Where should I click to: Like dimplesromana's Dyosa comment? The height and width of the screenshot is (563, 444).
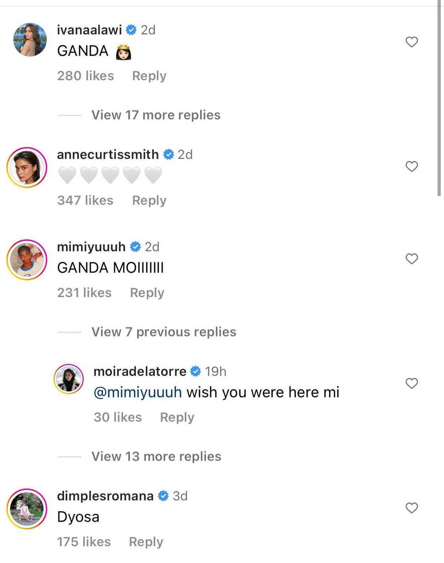click(x=411, y=508)
